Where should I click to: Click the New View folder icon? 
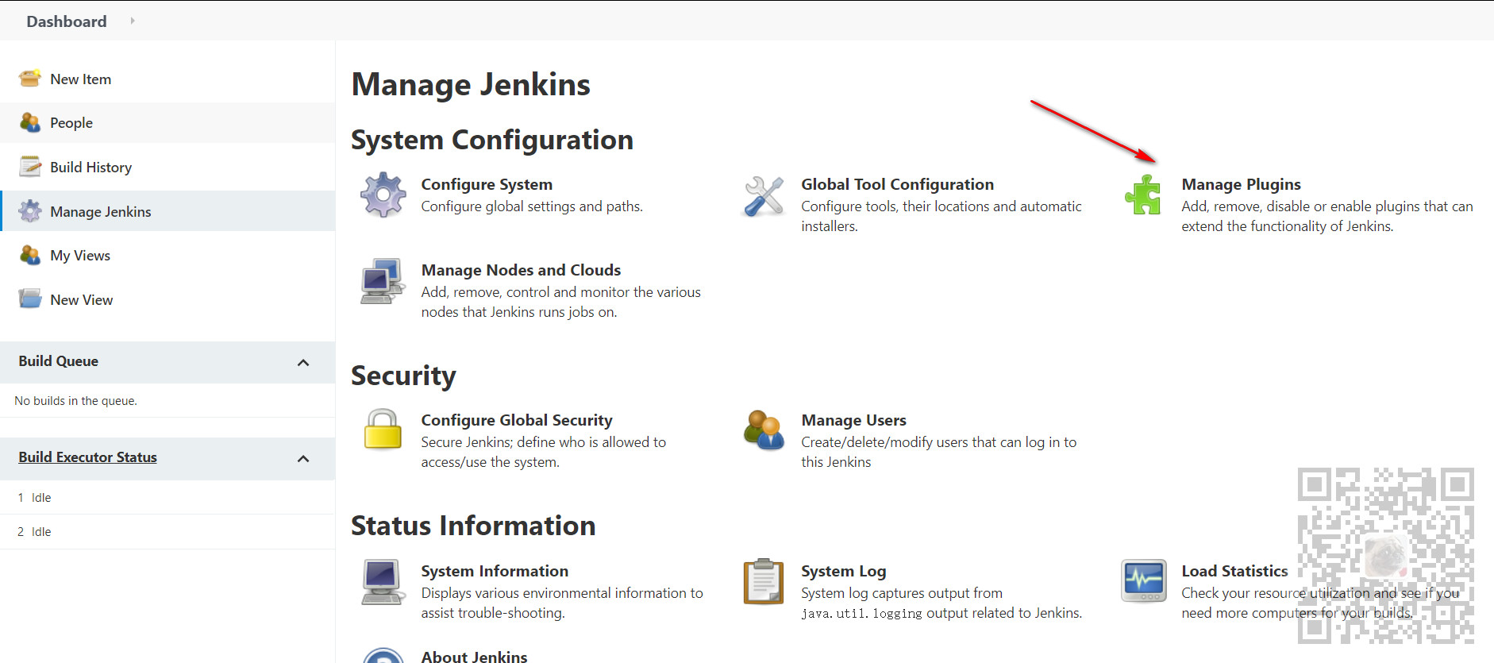click(x=30, y=299)
